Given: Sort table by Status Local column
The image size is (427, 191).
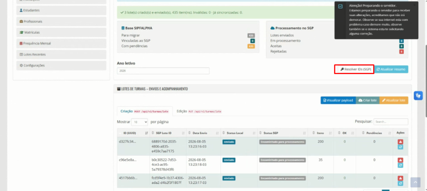Looking at the screenshot, I should 239,133.
